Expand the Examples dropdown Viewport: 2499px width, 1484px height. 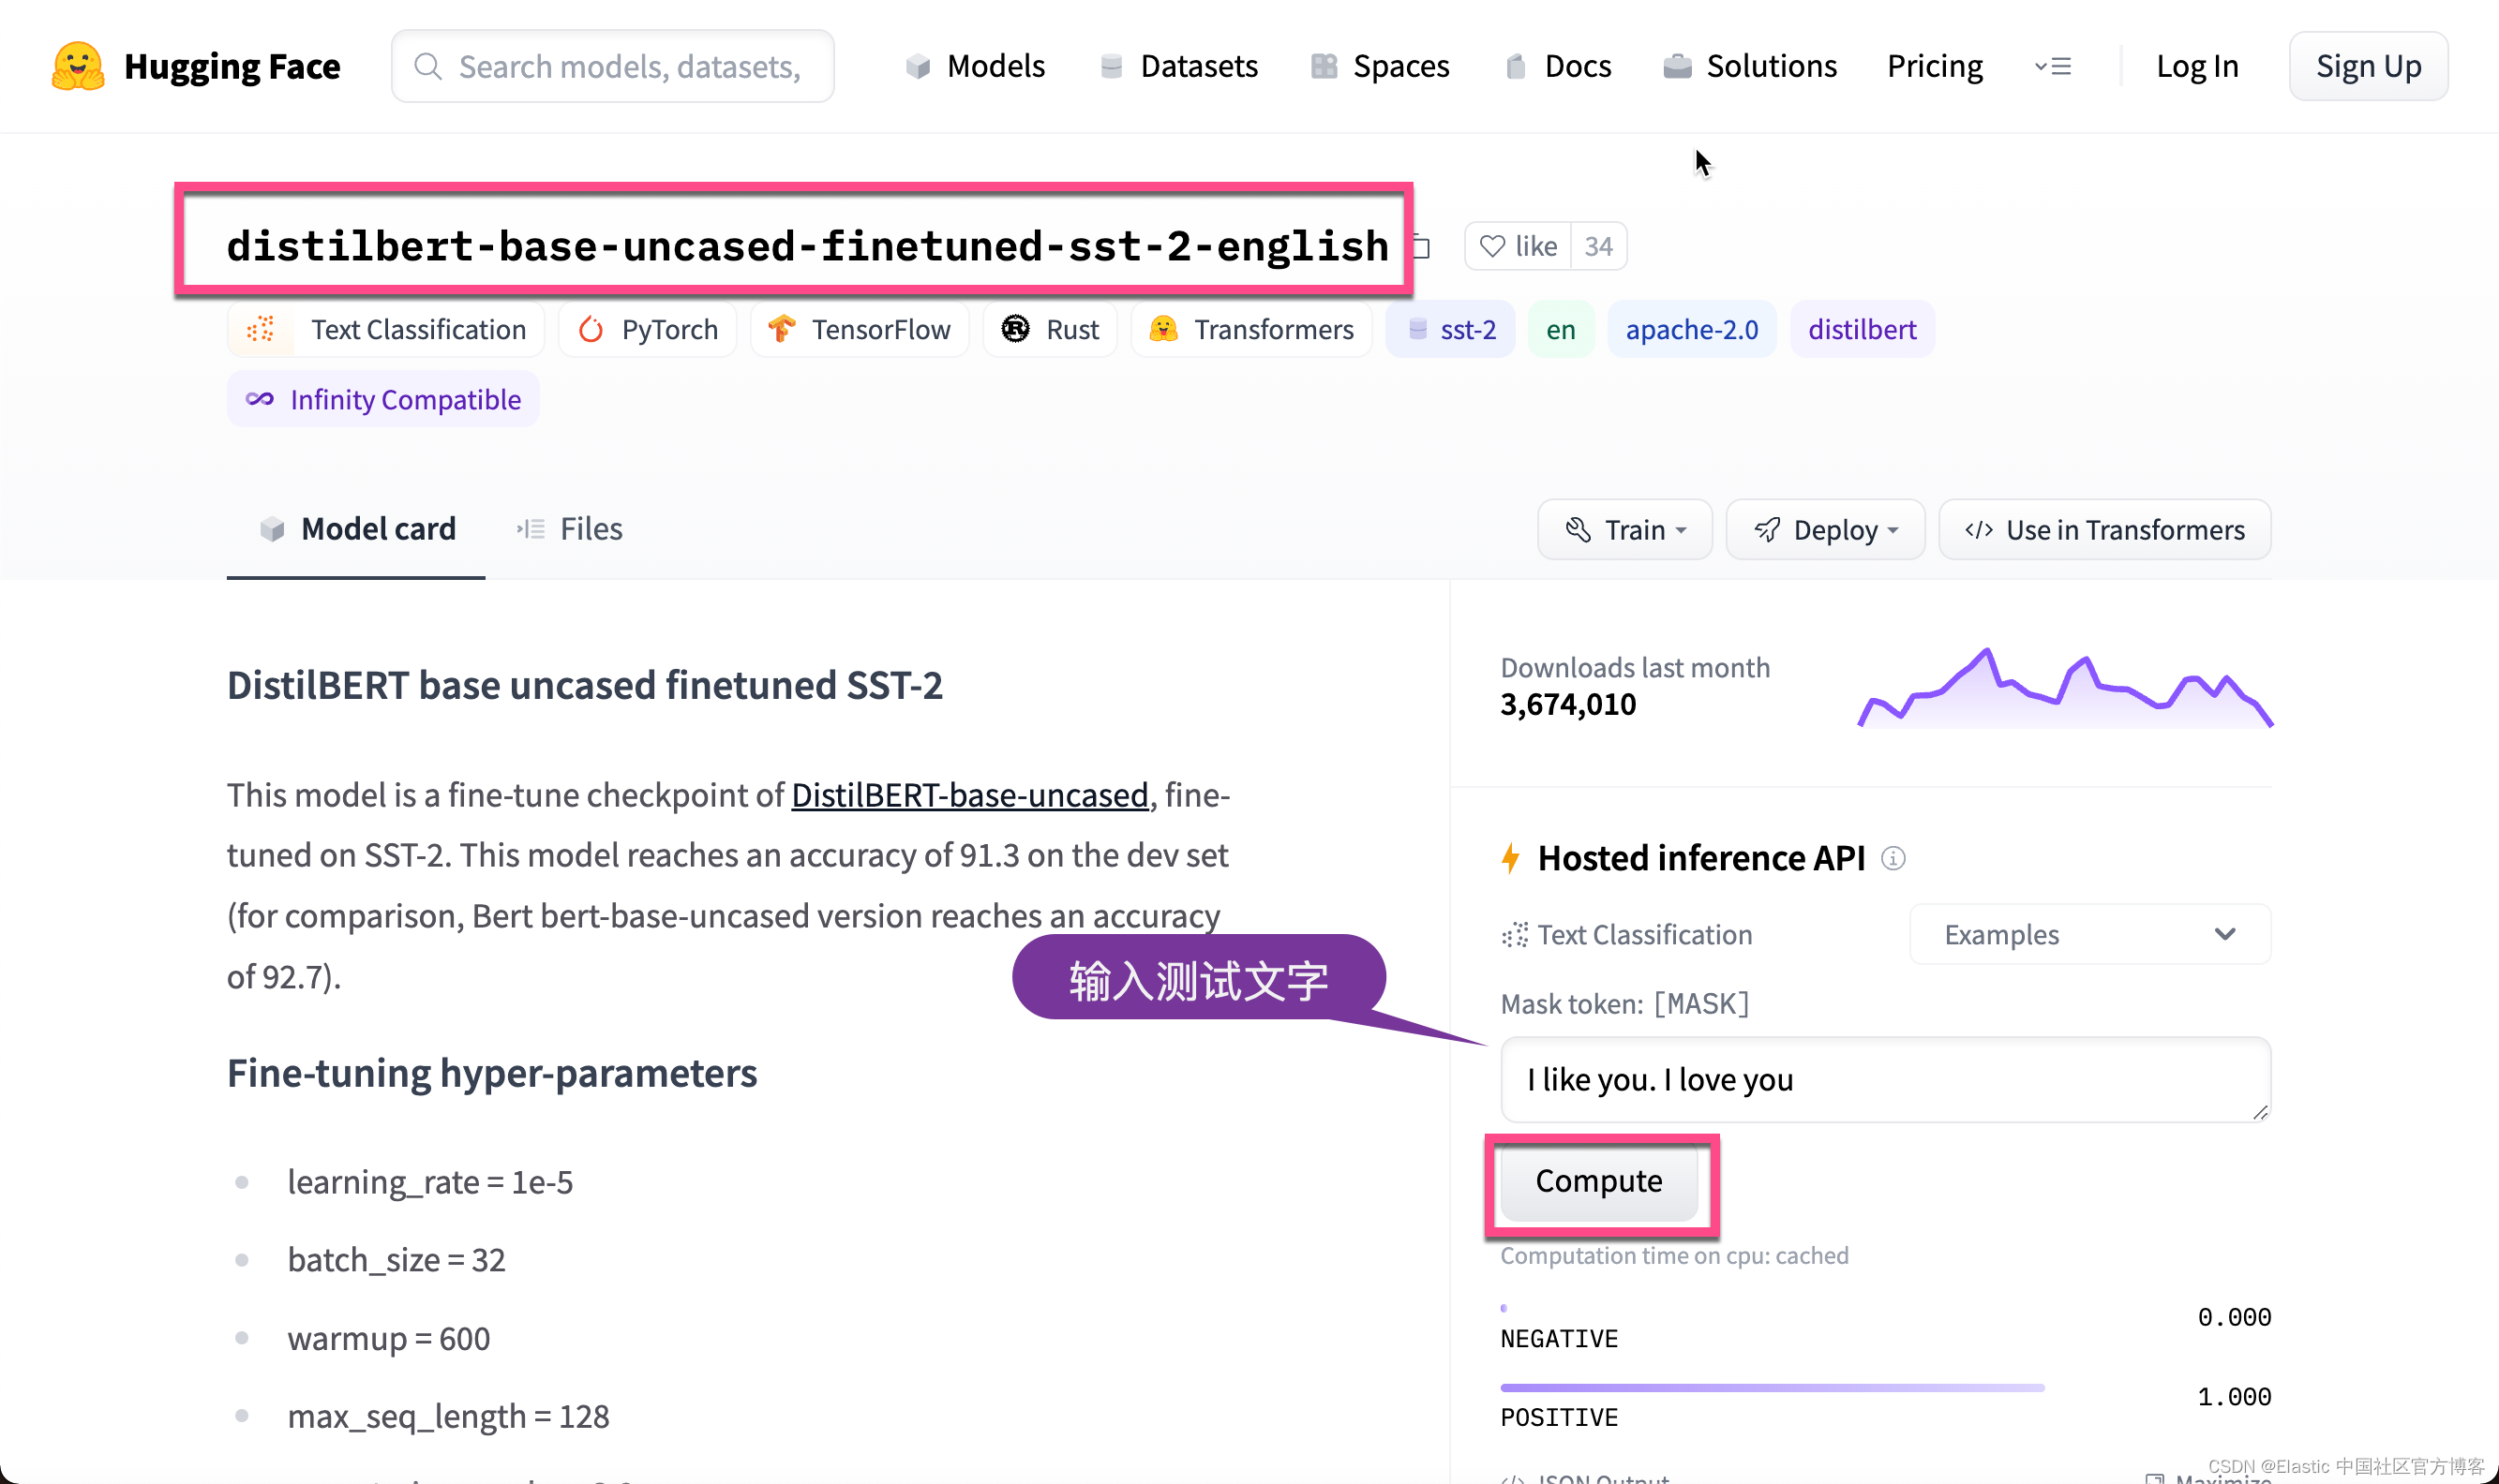2088,934
